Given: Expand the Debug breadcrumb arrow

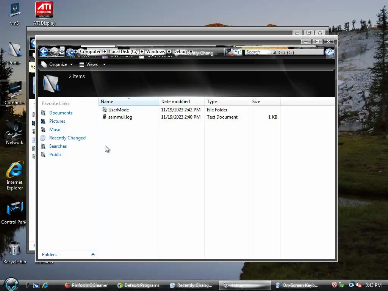Looking at the screenshot, I should [191, 52].
